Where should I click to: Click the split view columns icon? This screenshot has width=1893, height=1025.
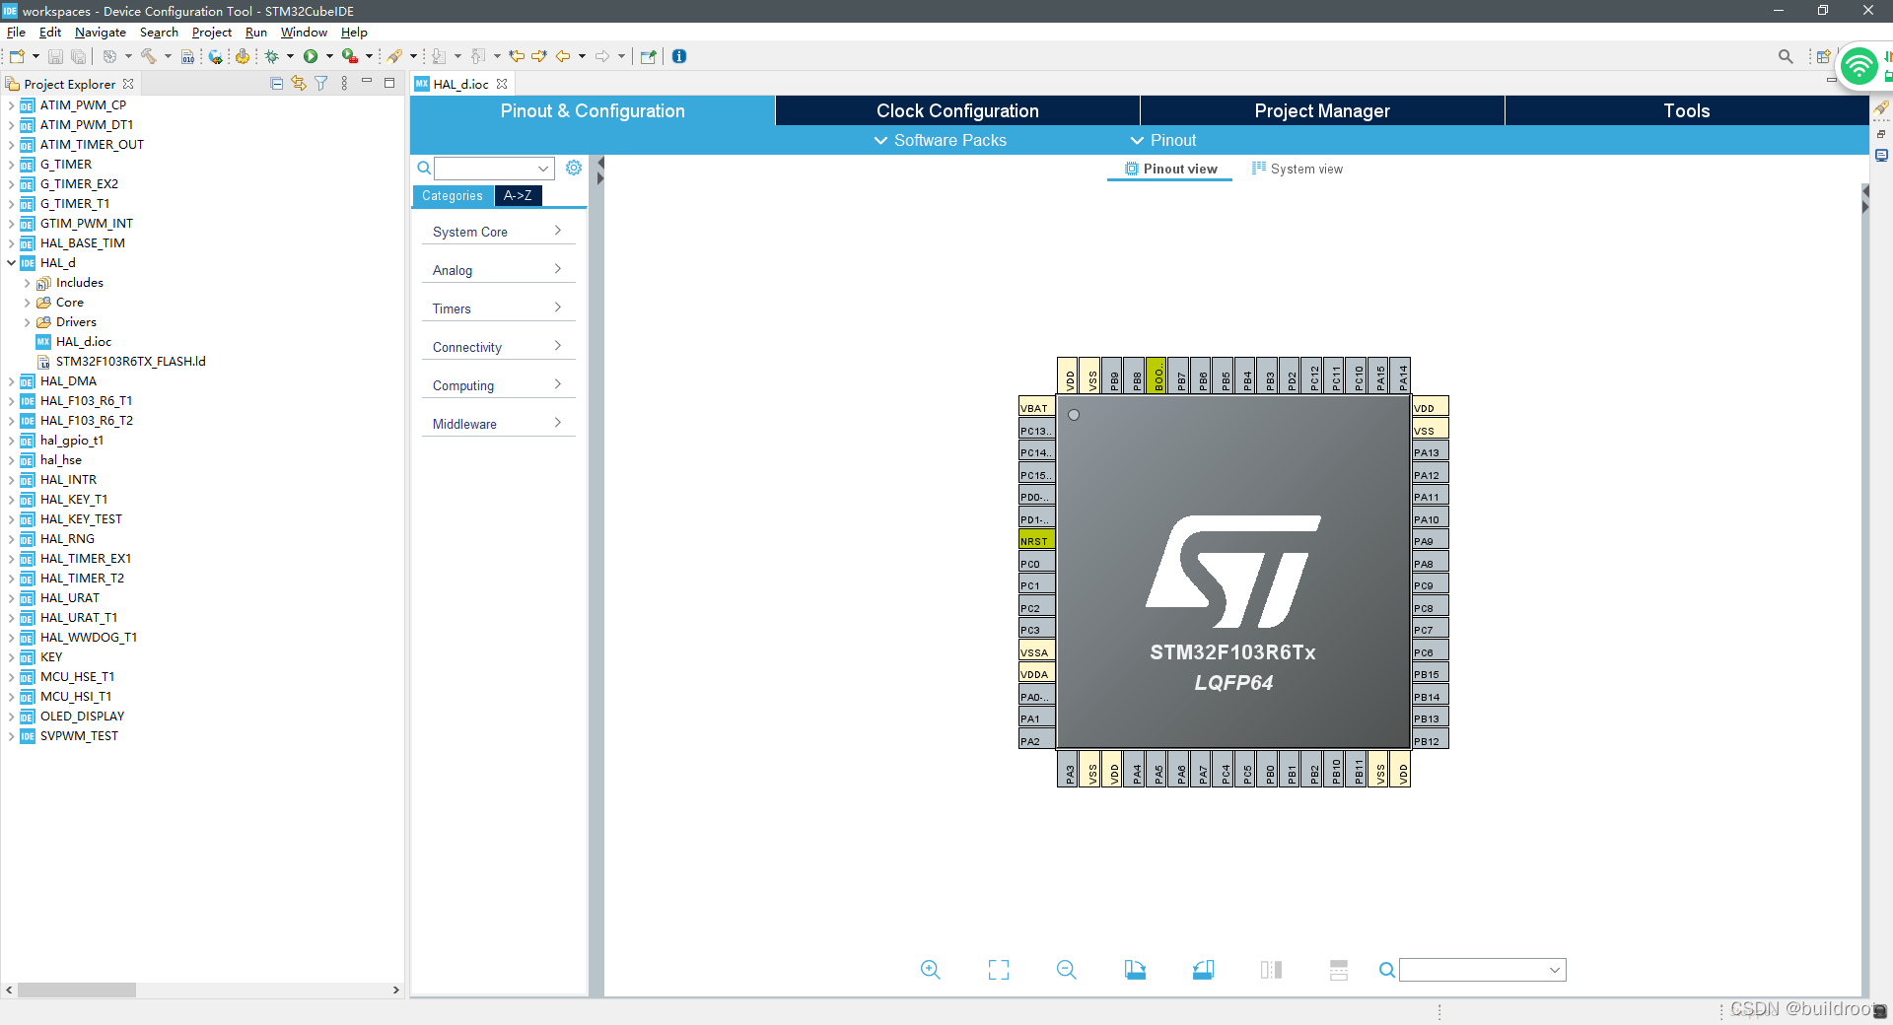pos(1271,970)
